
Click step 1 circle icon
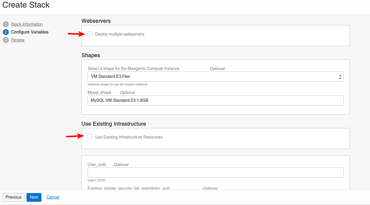coord(6,24)
